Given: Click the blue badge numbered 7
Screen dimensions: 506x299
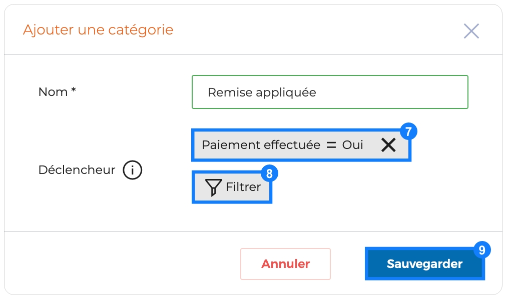Looking at the screenshot, I should (x=408, y=131).
